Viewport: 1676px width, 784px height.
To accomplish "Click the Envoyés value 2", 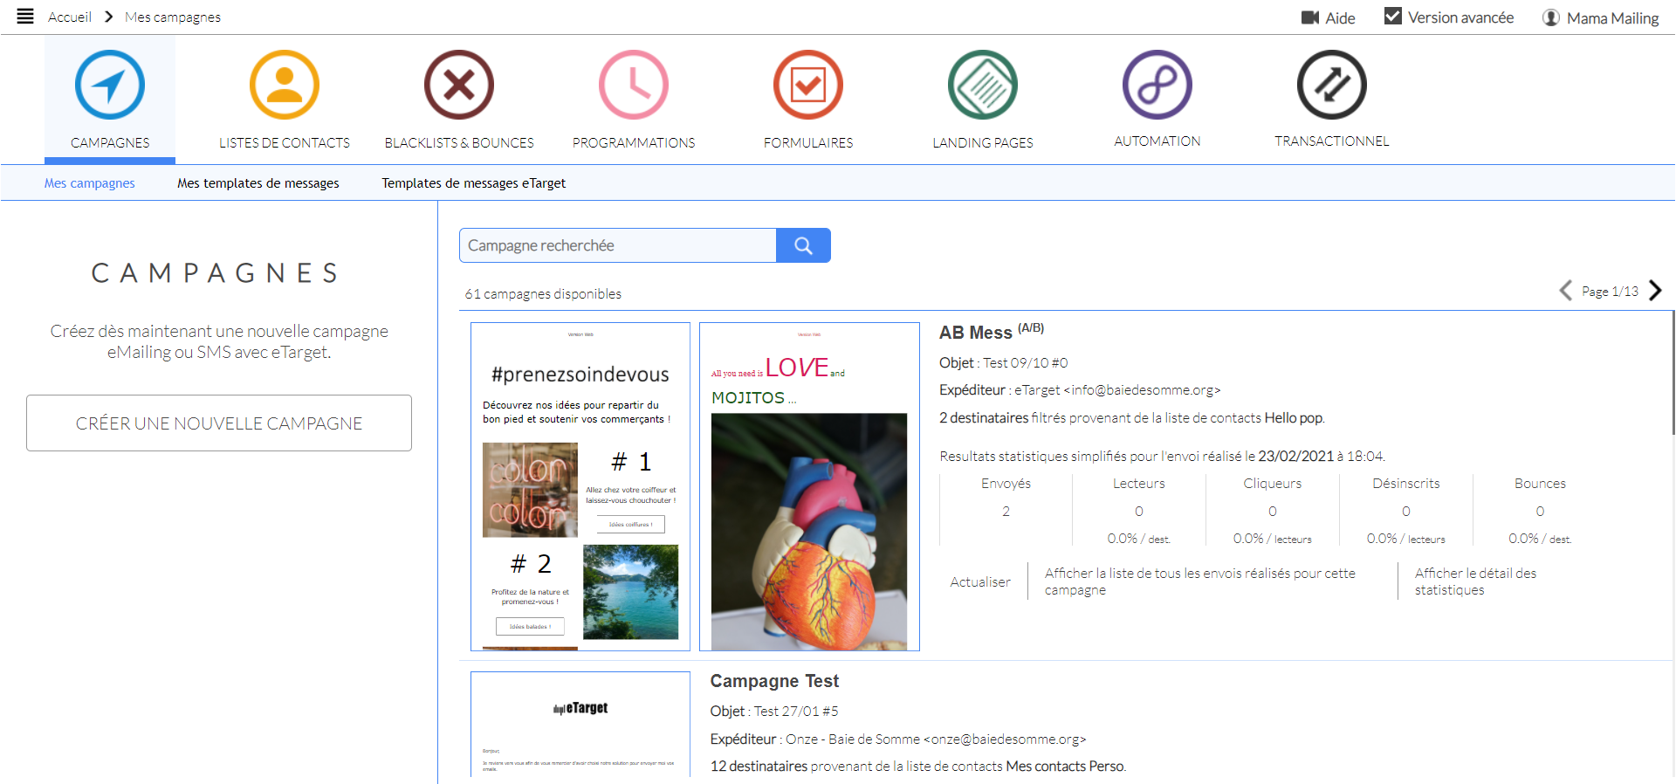I will [1006, 512].
